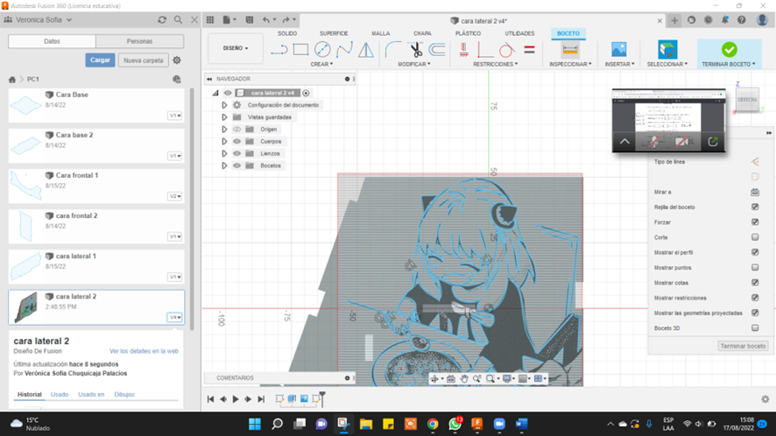Select the Line sketch tool
Viewport: 776px width, 436px height.
click(279, 50)
